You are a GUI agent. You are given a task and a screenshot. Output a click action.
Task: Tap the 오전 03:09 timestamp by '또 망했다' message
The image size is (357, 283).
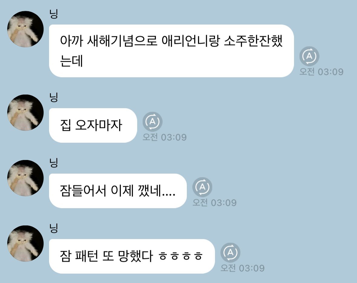[243, 268]
